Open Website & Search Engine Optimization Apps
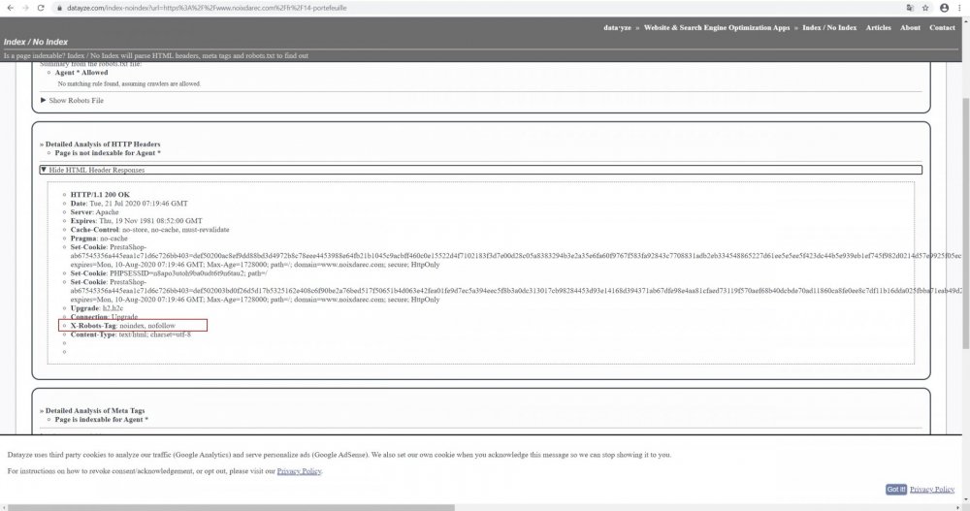This screenshot has width=970, height=511. pyautogui.click(x=717, y=28)
